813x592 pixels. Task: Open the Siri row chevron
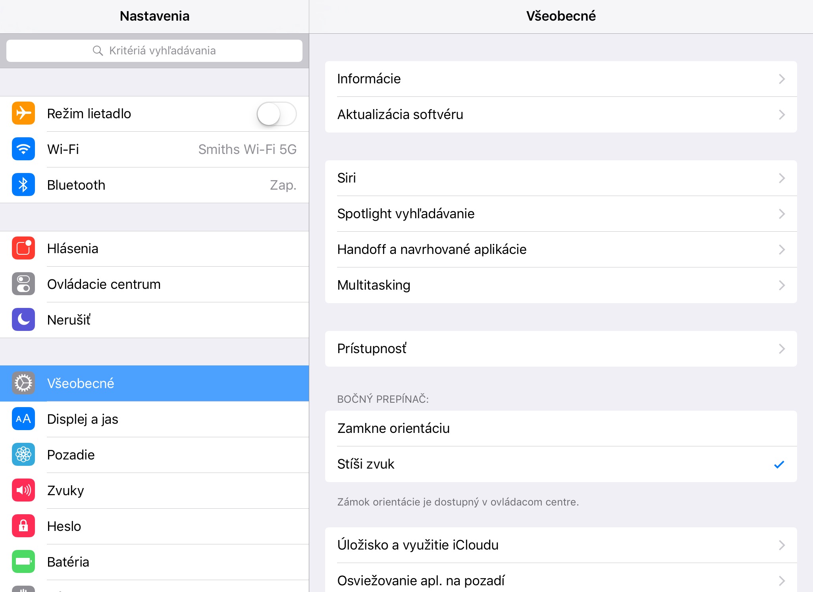click(782, 178)
